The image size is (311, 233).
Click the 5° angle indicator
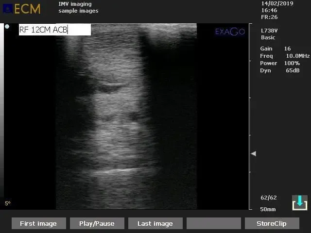coord(8,203)
